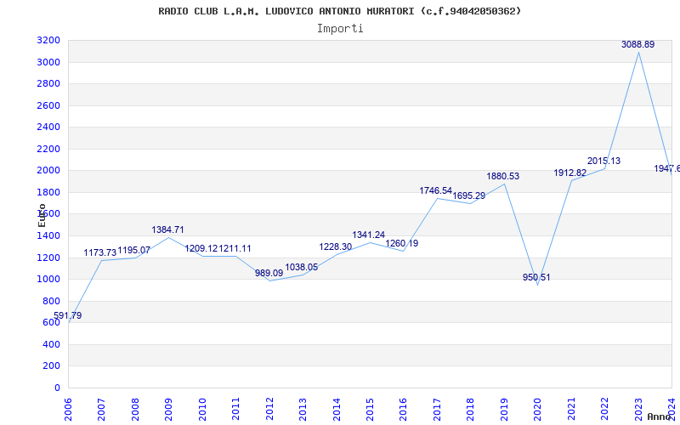The image size is (680, 425).
Task: Select the 2008 x-axis year label
Action: coord(135,409)
